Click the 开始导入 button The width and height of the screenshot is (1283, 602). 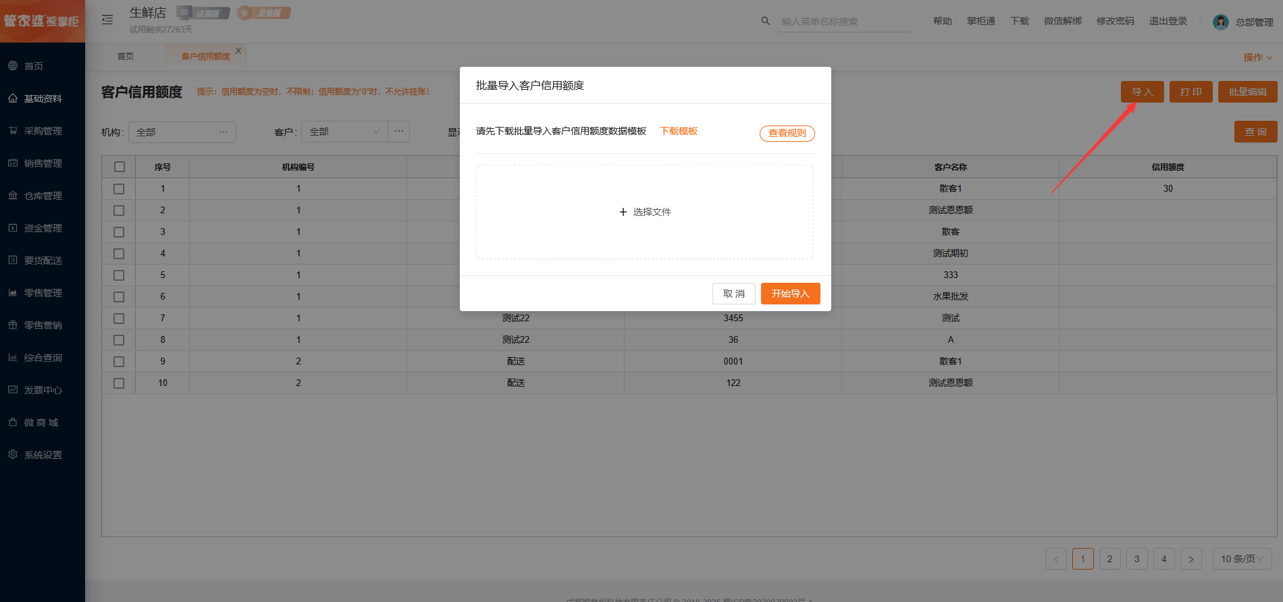coord(791,294)
